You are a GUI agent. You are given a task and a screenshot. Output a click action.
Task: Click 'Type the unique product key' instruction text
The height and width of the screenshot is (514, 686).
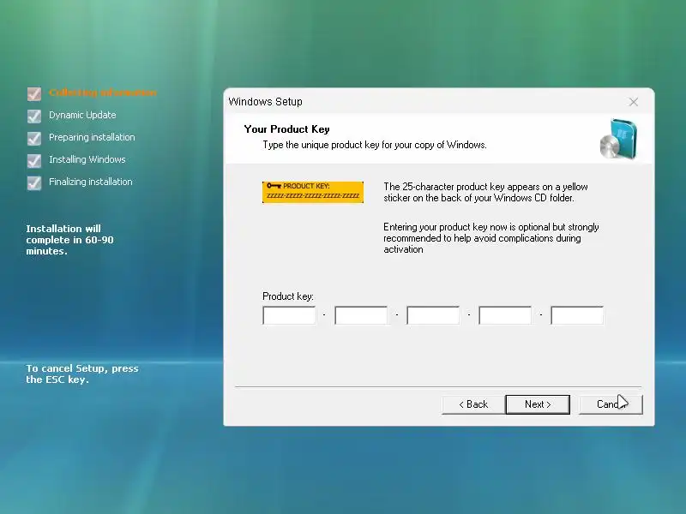point(375,145)
